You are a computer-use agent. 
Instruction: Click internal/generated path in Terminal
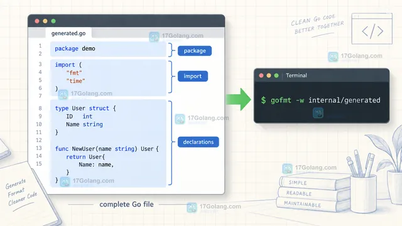[344, 100]
